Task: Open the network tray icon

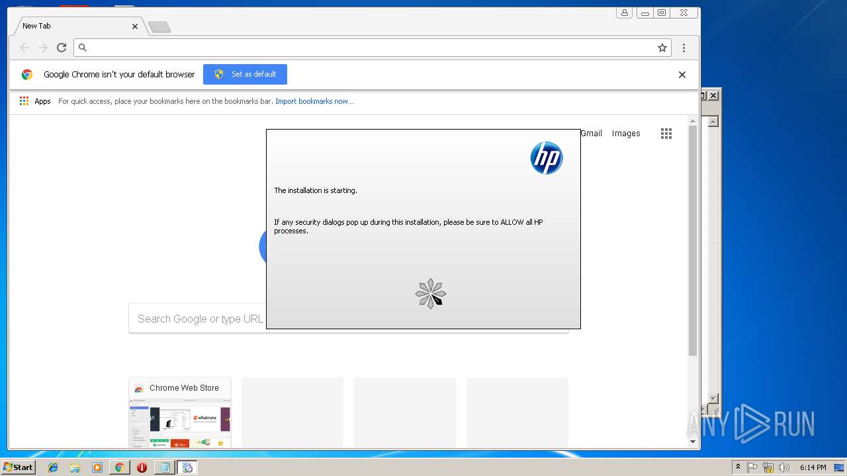Action: tap(768, 467)
